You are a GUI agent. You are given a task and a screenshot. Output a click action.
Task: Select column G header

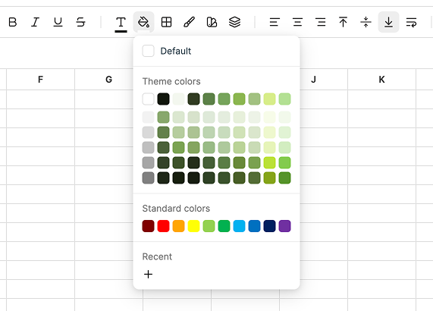108,80
